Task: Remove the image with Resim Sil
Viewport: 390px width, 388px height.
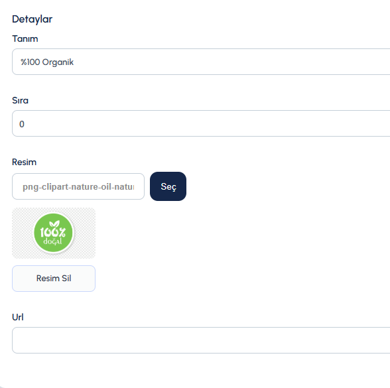Action: pos(54,279)
